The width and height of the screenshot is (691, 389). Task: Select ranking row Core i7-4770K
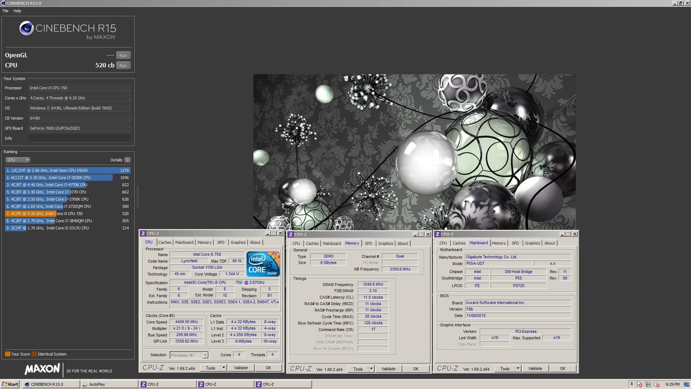[x=68, y=185]
